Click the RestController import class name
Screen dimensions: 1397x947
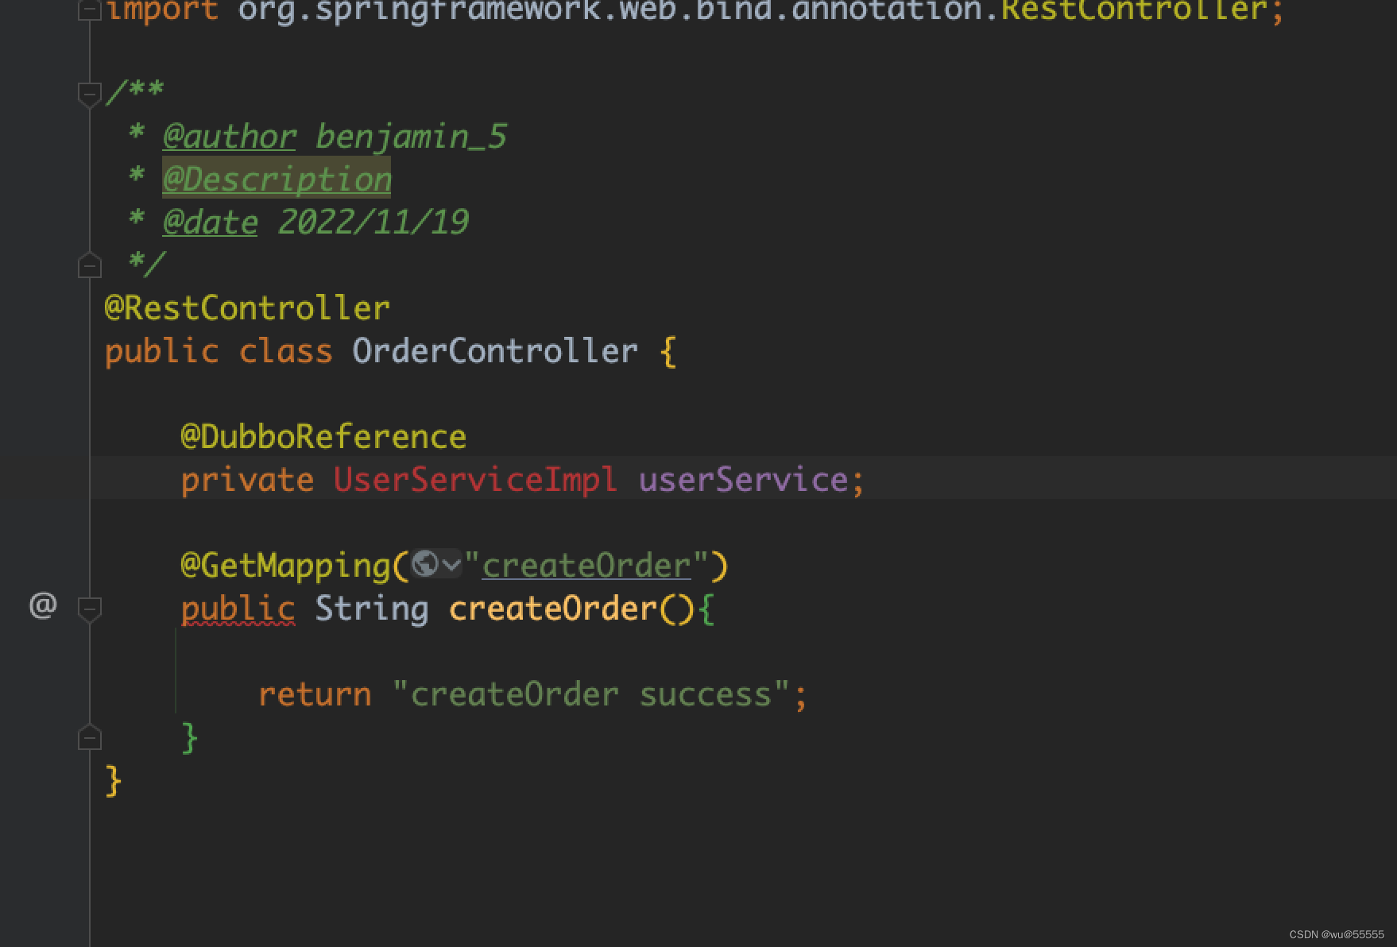pos(1133,11)
